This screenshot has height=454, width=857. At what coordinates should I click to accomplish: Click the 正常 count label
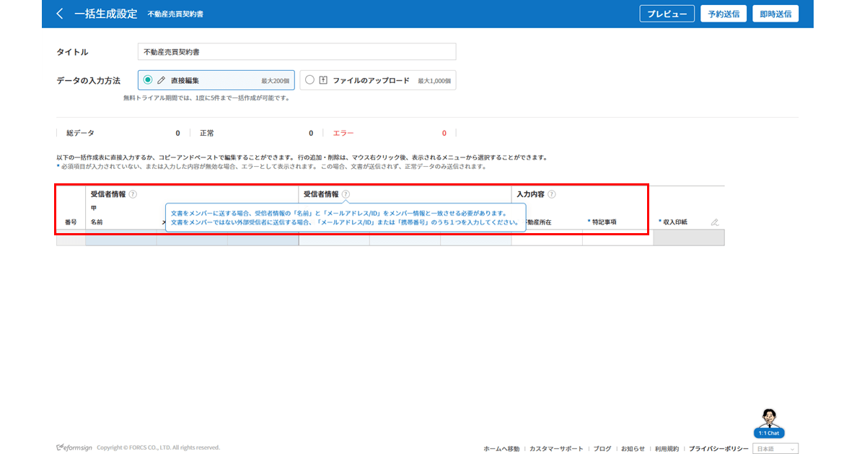coord(206,133)
